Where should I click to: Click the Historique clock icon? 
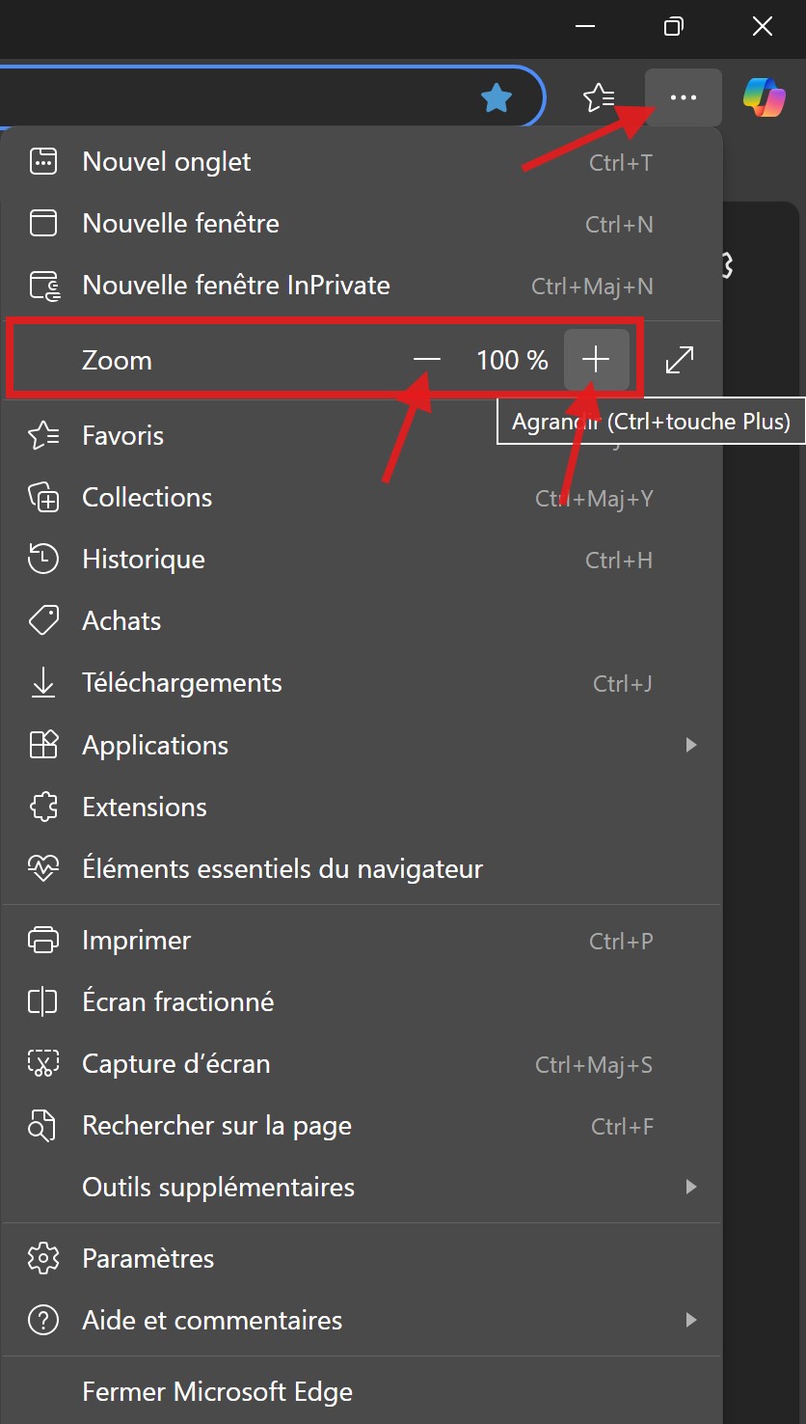(x=43, y=559)
